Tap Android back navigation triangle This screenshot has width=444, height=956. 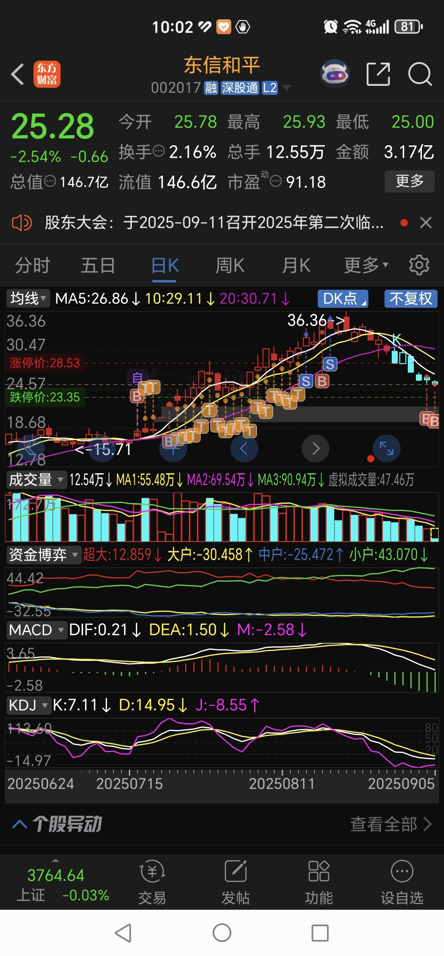coord(123,933)
